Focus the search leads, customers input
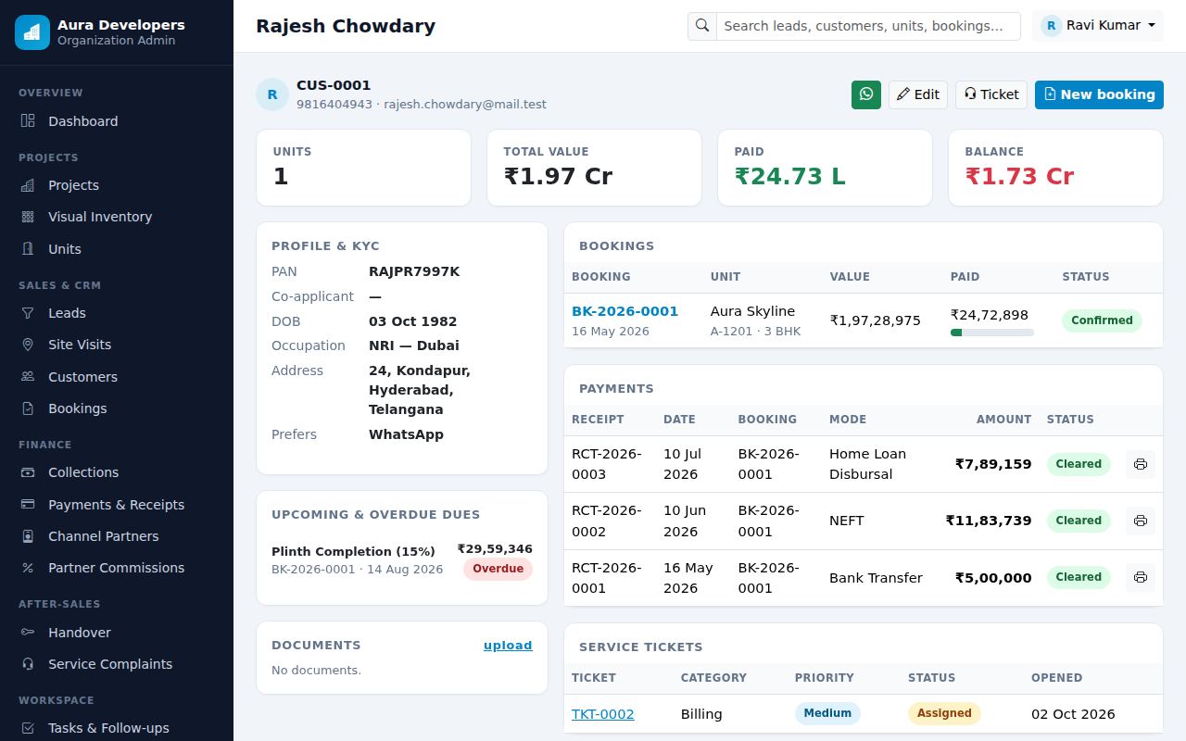The image size is (1186, 741). pyautogui.click(x=868, y=26)
